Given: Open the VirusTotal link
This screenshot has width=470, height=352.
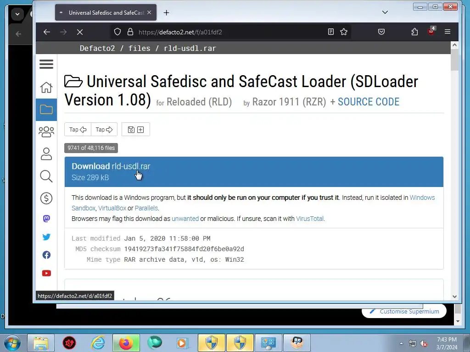Looking at the screenshot, I should [310, 219].
